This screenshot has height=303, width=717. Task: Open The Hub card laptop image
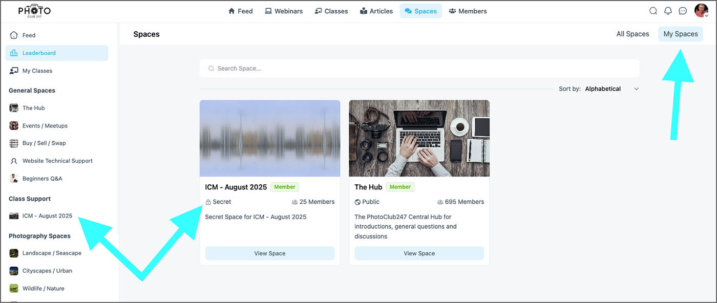point(419,138)
